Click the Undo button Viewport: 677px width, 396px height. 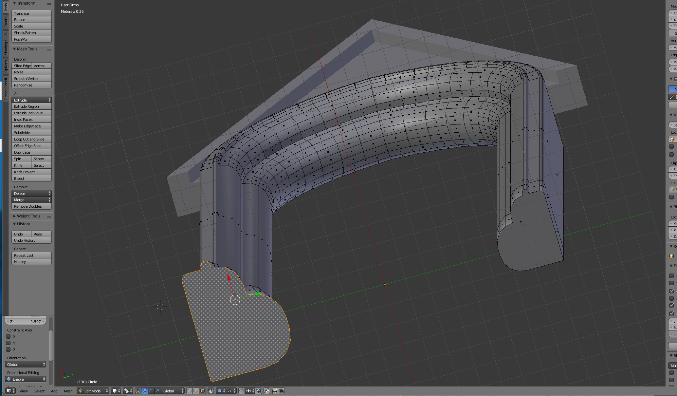(x=21, y=234)
